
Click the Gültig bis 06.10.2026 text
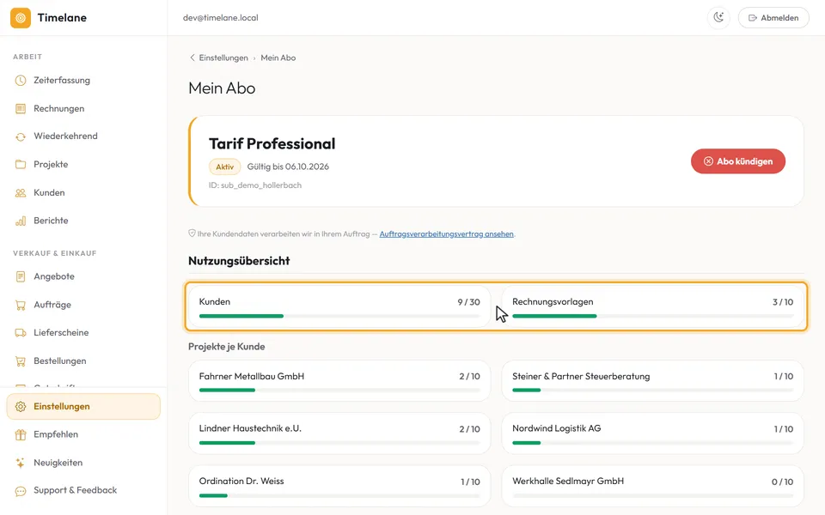click(x=288, y=167)
